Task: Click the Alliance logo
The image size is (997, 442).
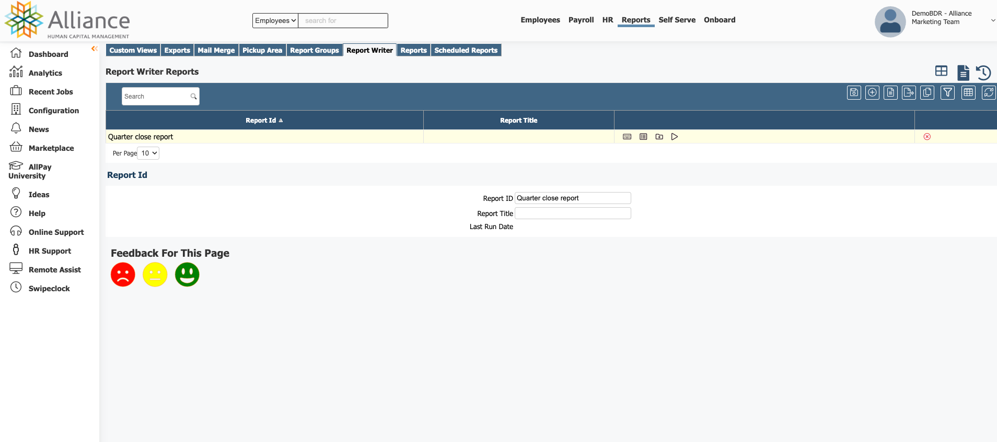Action: click(x=67, y=20)
